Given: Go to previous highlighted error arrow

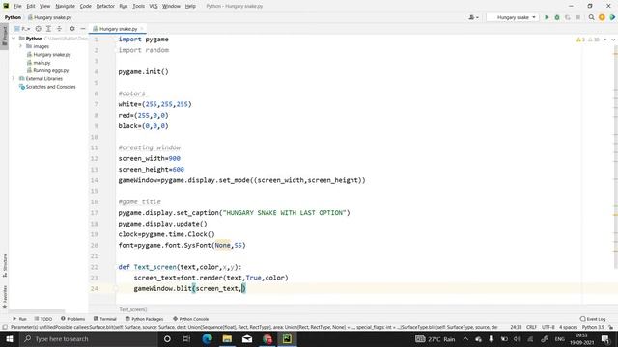Looking at the screenshot, I should (x=605, y=40).
